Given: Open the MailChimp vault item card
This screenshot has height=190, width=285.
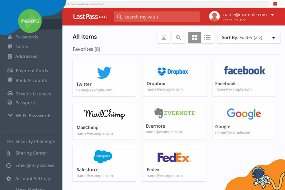Looking at the screenshot, I should [104, 121].
